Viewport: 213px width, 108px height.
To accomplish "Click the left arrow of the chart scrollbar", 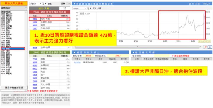I will point(74,47).
